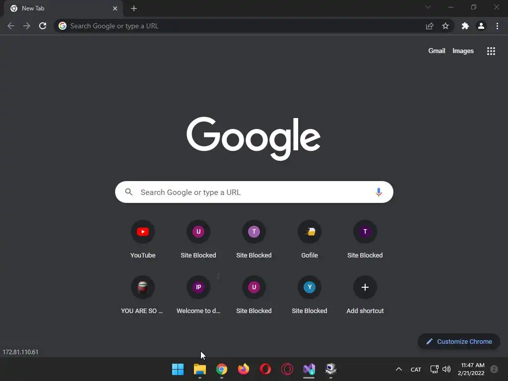This screenshot has width=508, height=381.
Task: Open the Gofile shortcut
Action: 310,239
